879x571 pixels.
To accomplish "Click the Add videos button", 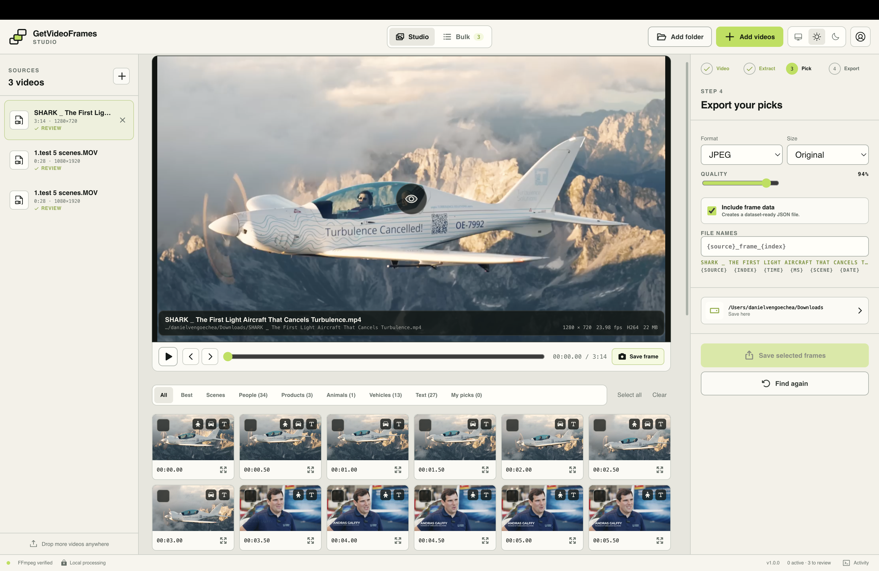I will [x=749, y=37].
